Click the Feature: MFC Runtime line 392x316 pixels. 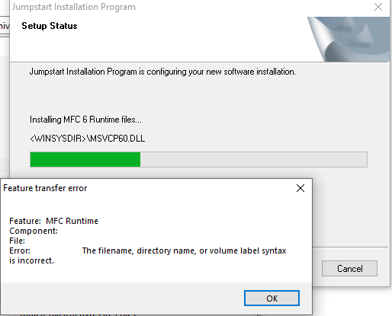pos(53,221)
